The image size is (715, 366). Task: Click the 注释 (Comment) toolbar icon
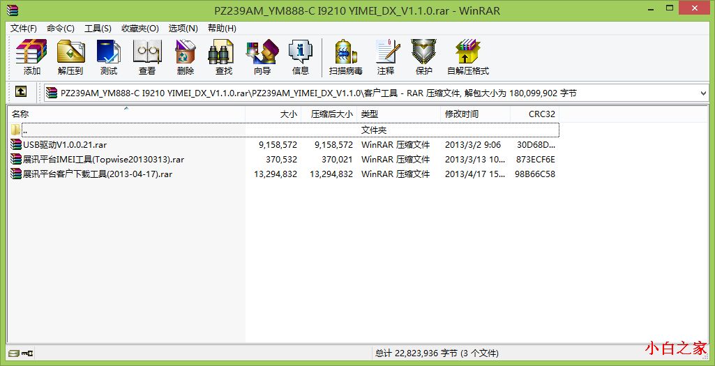tap(386, 52)
